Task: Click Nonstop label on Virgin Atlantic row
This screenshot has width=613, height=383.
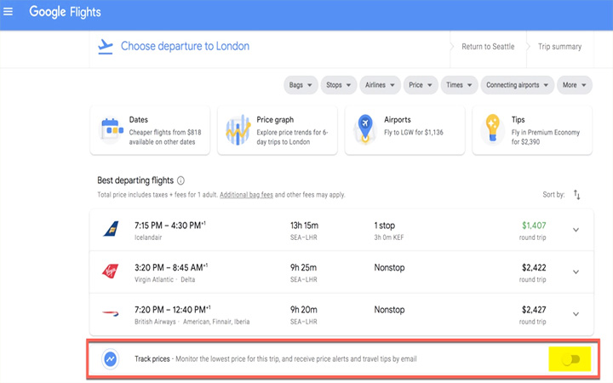Action: pyautogui.click(x=389, y=268)
